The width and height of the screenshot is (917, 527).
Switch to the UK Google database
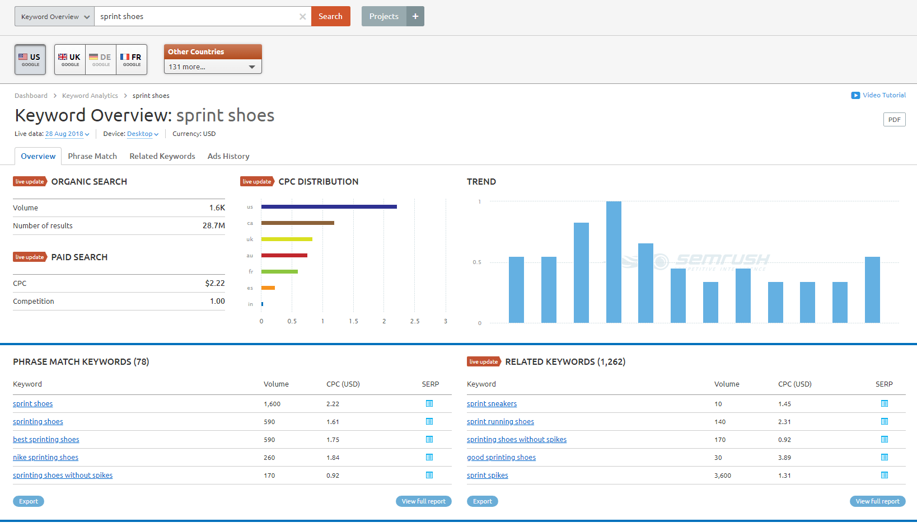coord(70,60)
